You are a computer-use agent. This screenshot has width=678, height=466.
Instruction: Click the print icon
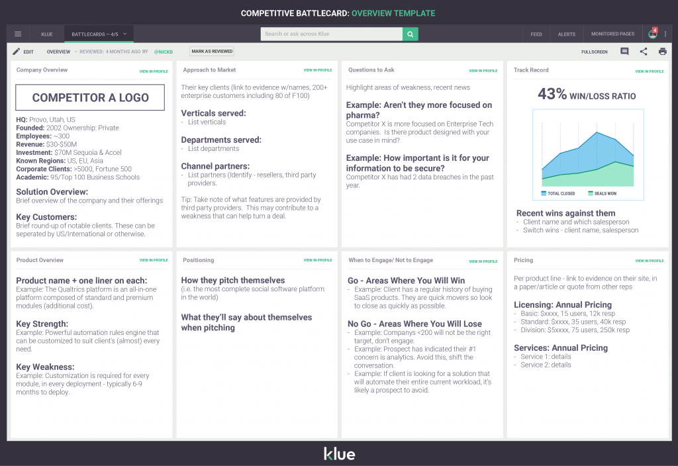click(x=662, y=52)
